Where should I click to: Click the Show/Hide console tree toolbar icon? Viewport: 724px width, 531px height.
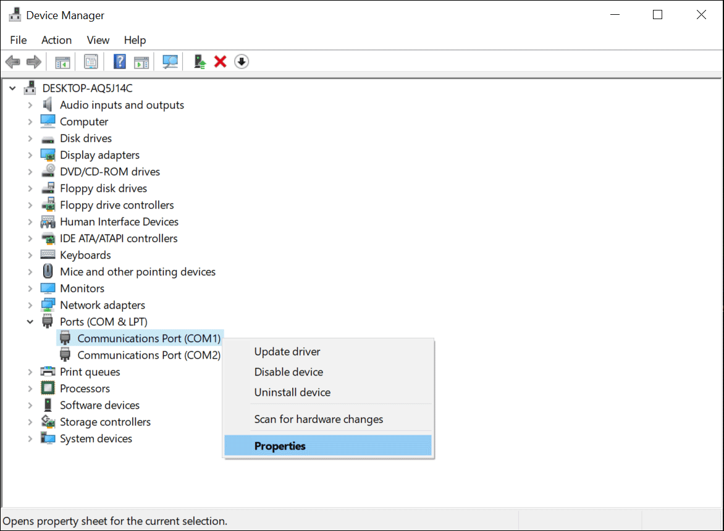point(62,61)
